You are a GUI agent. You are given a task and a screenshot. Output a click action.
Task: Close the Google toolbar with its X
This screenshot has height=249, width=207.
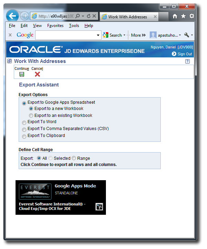(10, 35)
